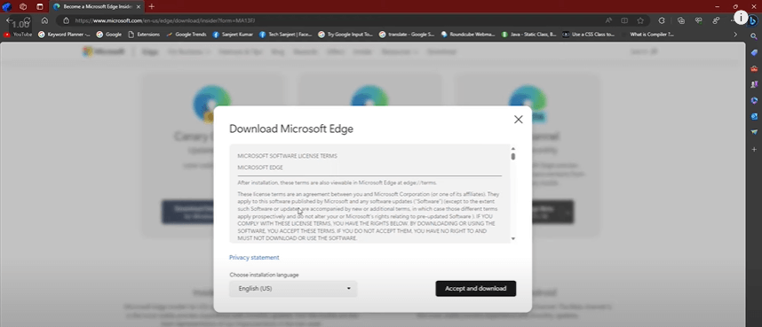Open the YouTube bookmark

18,35
